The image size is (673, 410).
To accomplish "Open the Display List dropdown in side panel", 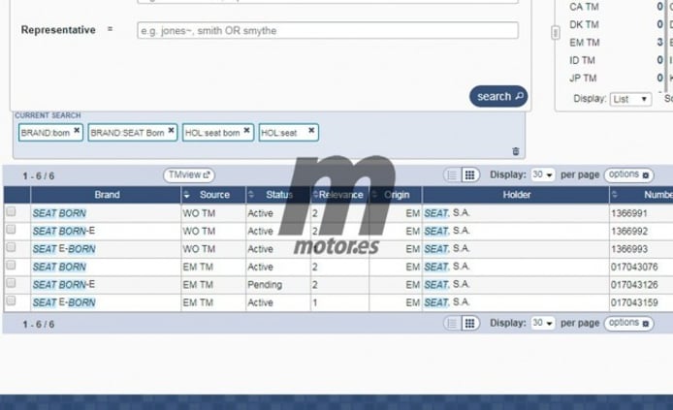I will 630,99.
